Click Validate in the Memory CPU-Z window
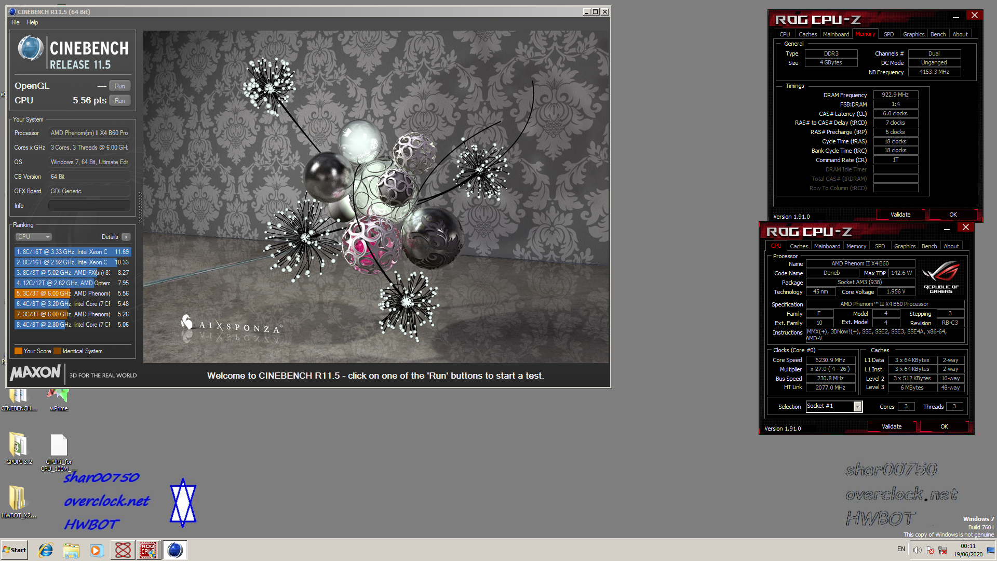The width and height of the screenshot is (997, 561). click(x=900, y=215)
